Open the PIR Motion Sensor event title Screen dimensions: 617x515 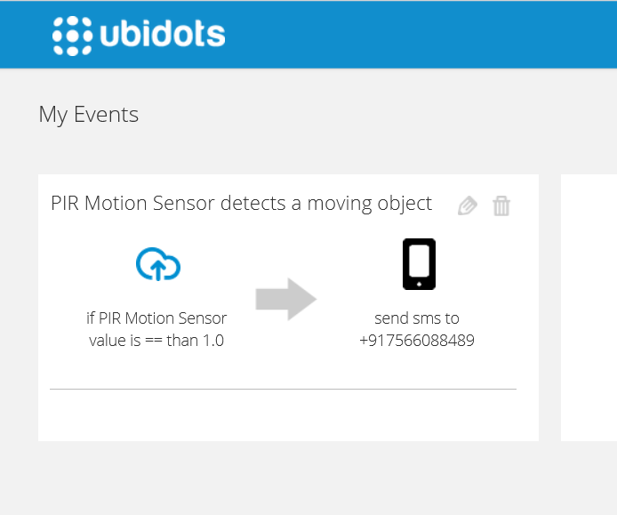coord(241,204)
